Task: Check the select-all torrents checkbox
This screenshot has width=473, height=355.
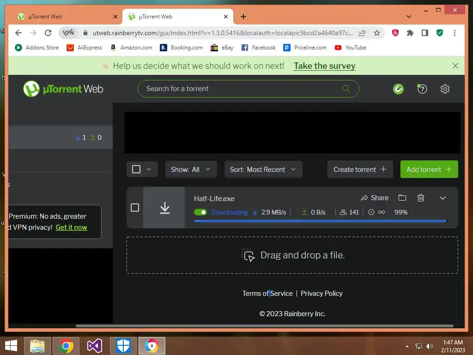Action: 136,169
